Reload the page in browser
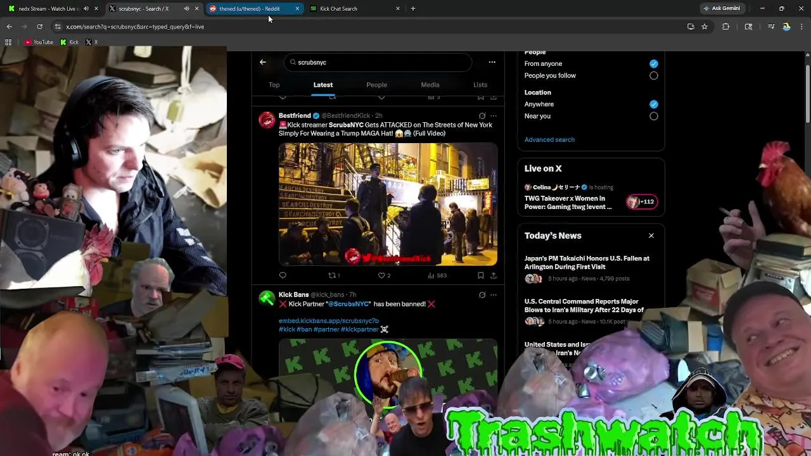Viewport: 811px width, 456px height. coord(39,27)
